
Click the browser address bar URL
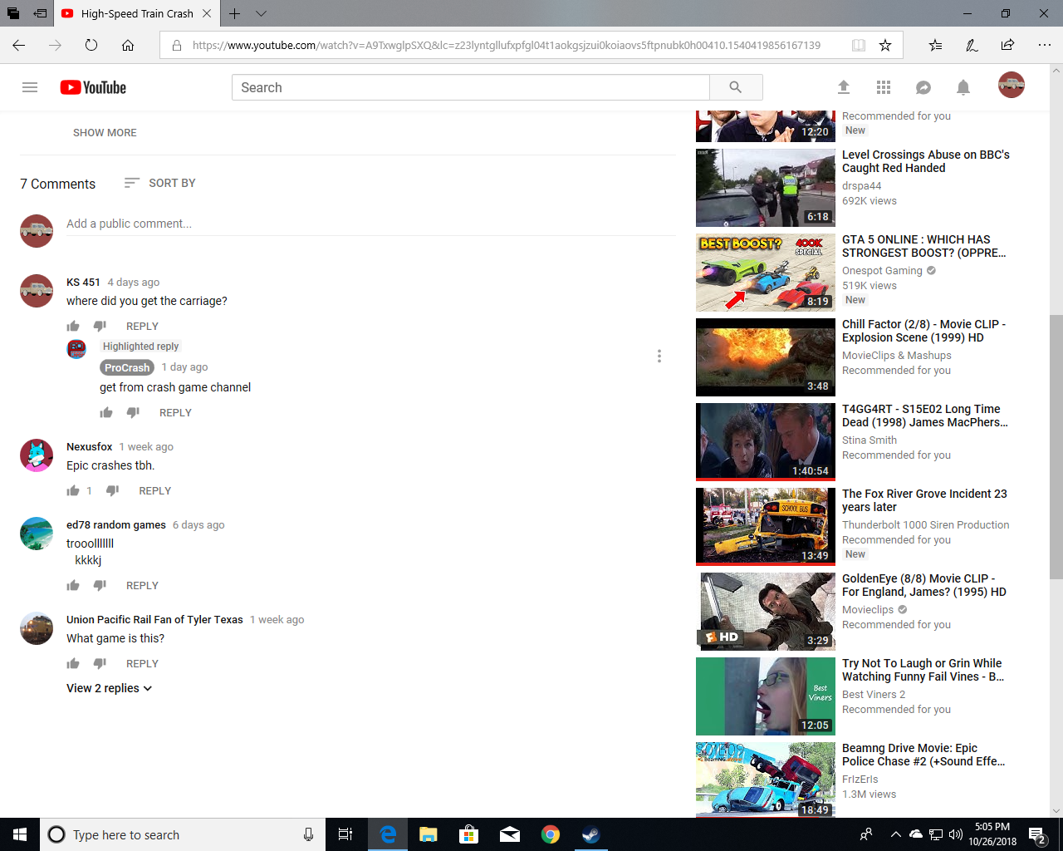tap(507, 45)
